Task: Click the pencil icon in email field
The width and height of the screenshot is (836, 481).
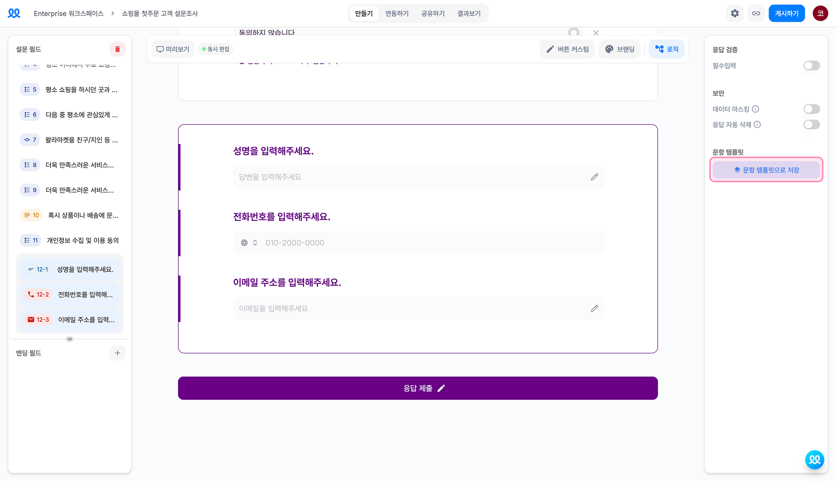Action: (595, 308)
